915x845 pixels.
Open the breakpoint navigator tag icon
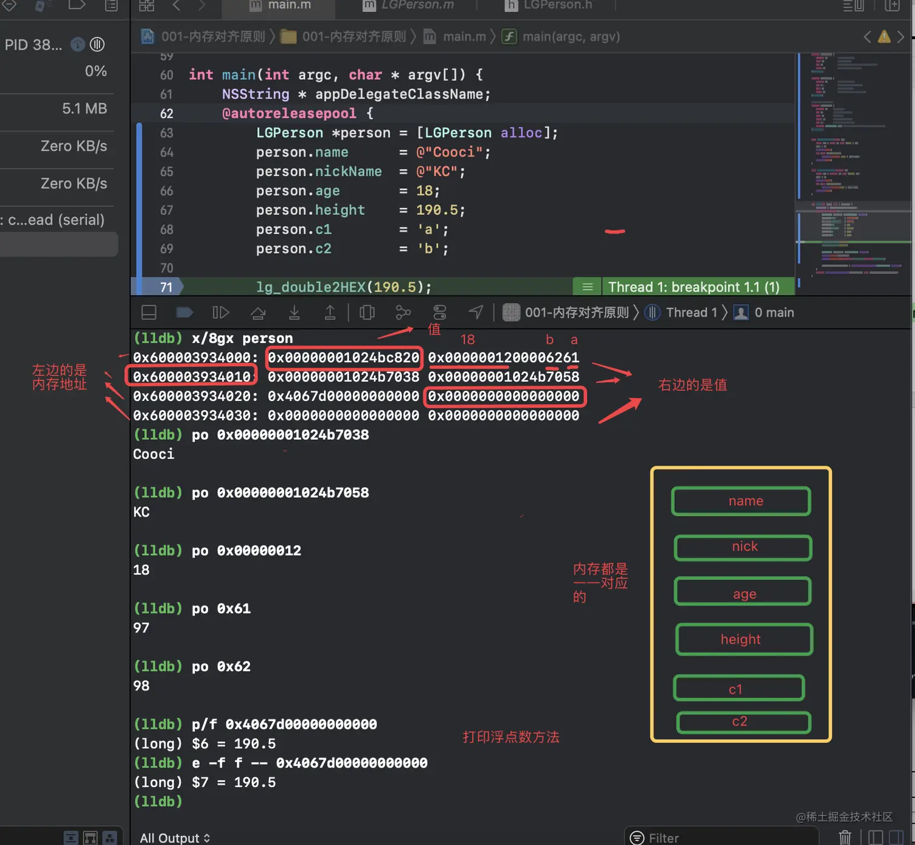click(77, 5)
